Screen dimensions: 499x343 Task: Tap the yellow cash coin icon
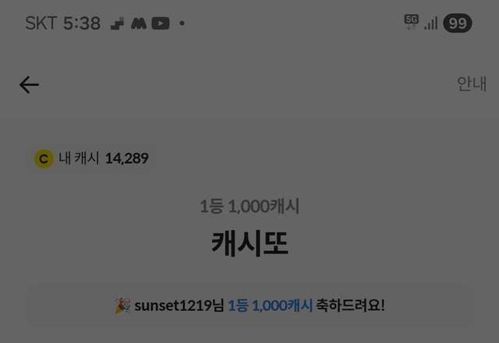coord(44,159)
